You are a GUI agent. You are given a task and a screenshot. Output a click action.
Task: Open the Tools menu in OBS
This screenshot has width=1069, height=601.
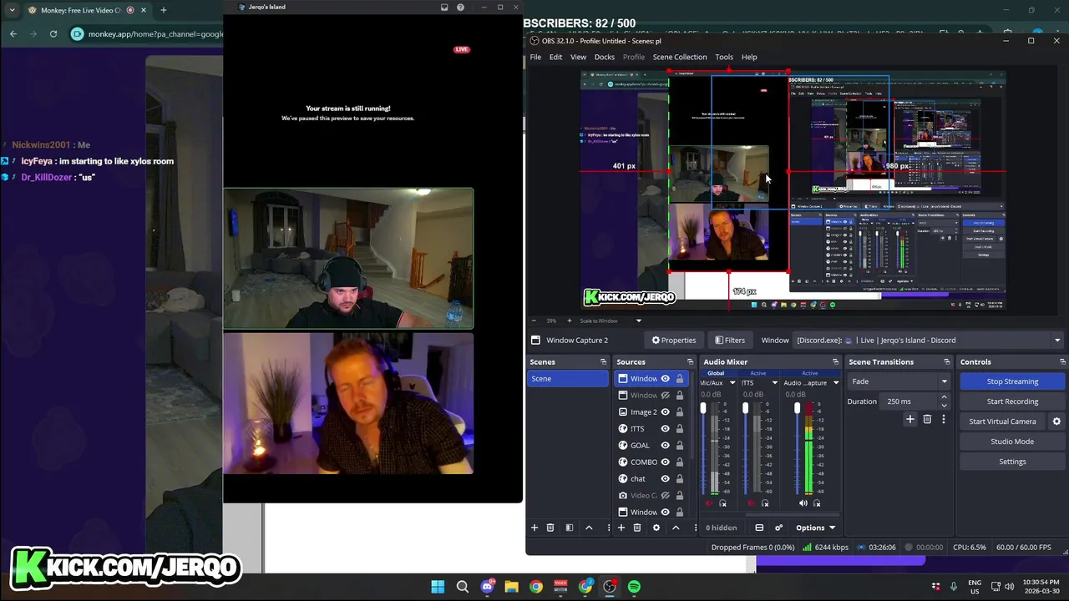[x=724, y=57]
